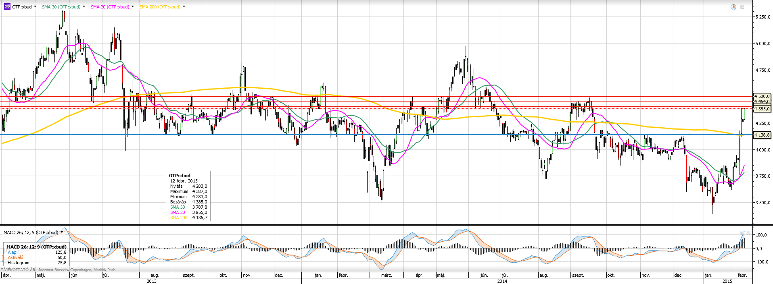Click the 5 250,0 price axis label

coord(763,17)
